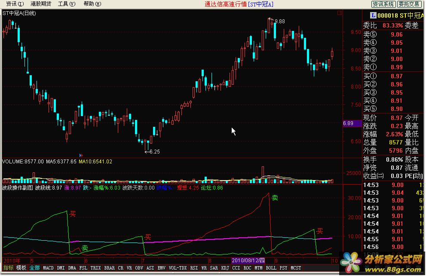Switch to the PSY indicator
Viewport: 426px width, 276px height.
tap(283, 268)
